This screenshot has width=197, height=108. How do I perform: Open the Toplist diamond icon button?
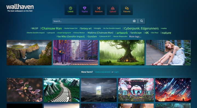point(85,10)
